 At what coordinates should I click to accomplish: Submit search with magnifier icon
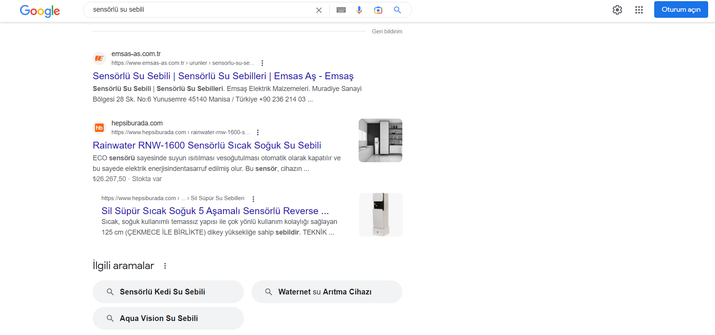(397, 10)
